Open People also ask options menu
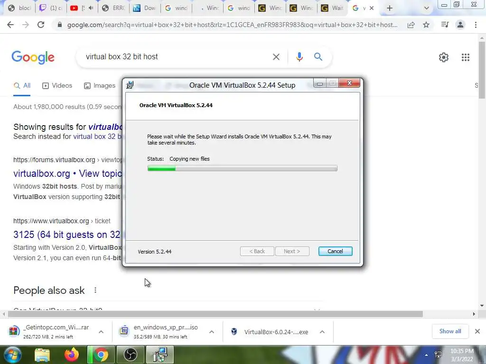The width and height of the screenshot is (486, 364). (x=95, y=291)
